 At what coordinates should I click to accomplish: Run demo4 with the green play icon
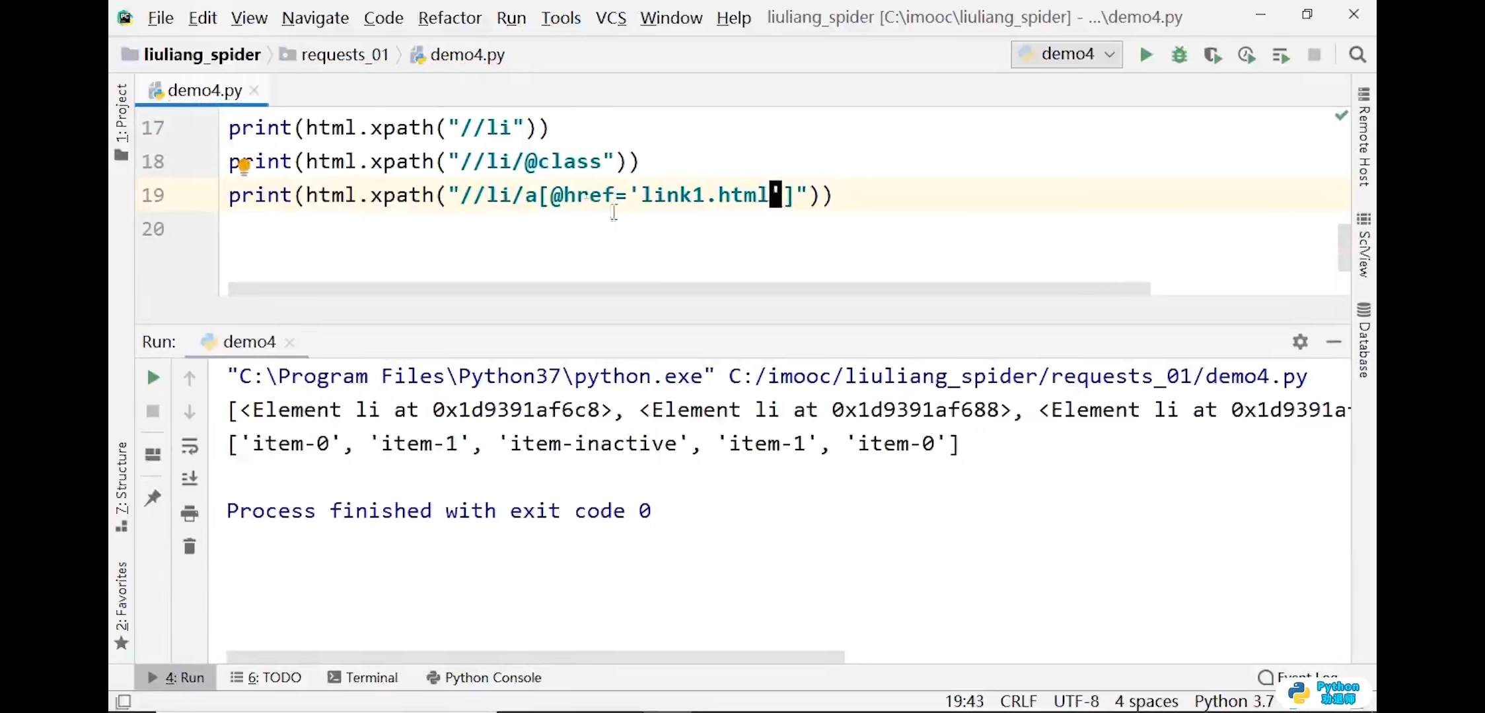[1146, 55]
